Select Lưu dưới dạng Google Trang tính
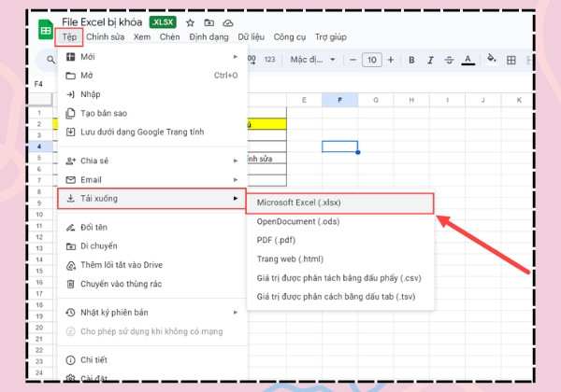This screenshot has width=561, height=392. (x=152, y=133)
